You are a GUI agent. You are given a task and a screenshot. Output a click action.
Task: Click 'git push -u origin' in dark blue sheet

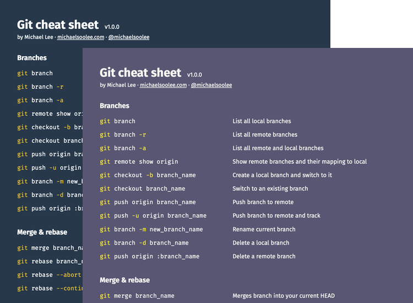[50, 167]
